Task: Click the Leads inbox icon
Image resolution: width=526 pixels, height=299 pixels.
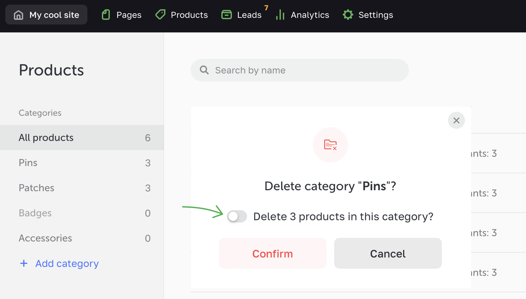Action: click(227, 15)
